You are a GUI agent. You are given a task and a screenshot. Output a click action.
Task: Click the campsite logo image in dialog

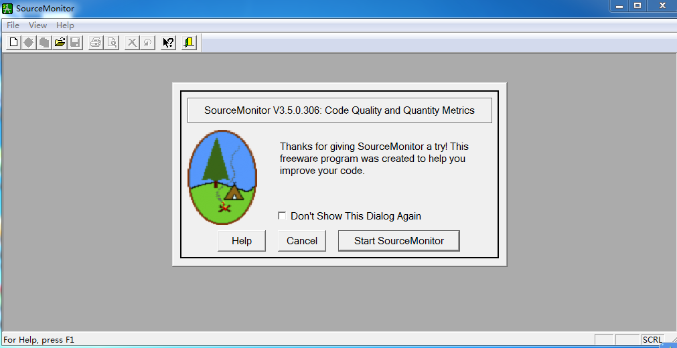tap(222, 177)
